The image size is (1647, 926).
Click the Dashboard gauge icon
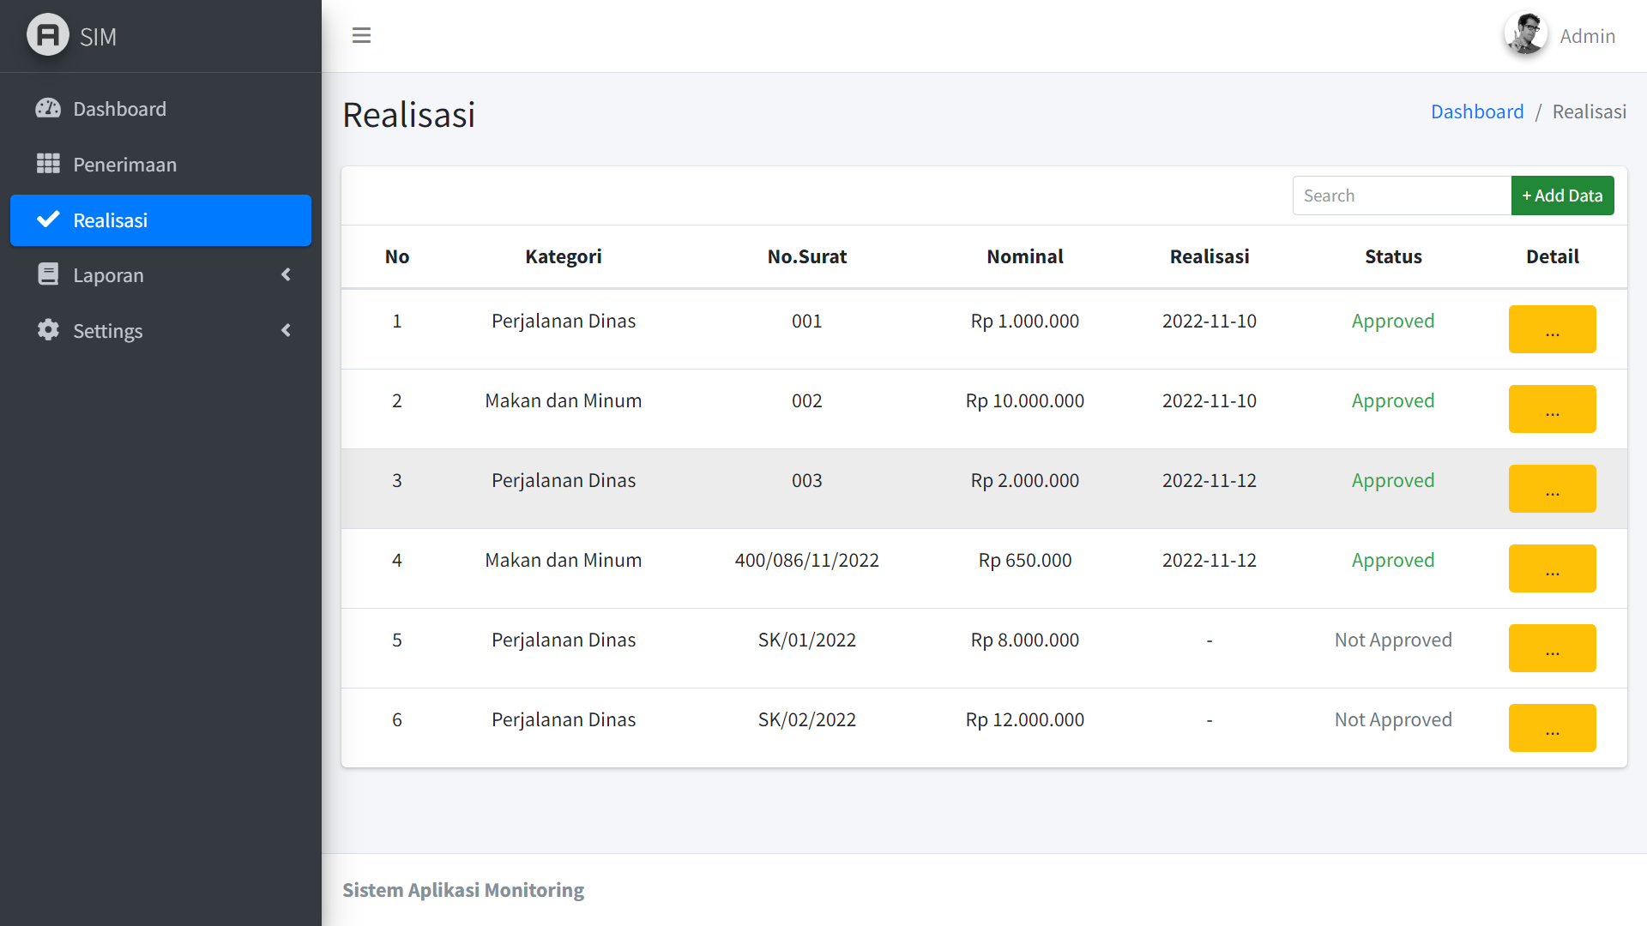point(48,109)
